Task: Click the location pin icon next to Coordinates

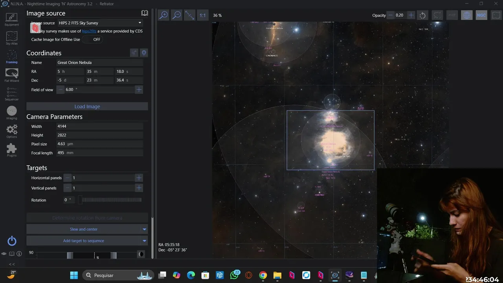Action: click(x=144, y=53)
